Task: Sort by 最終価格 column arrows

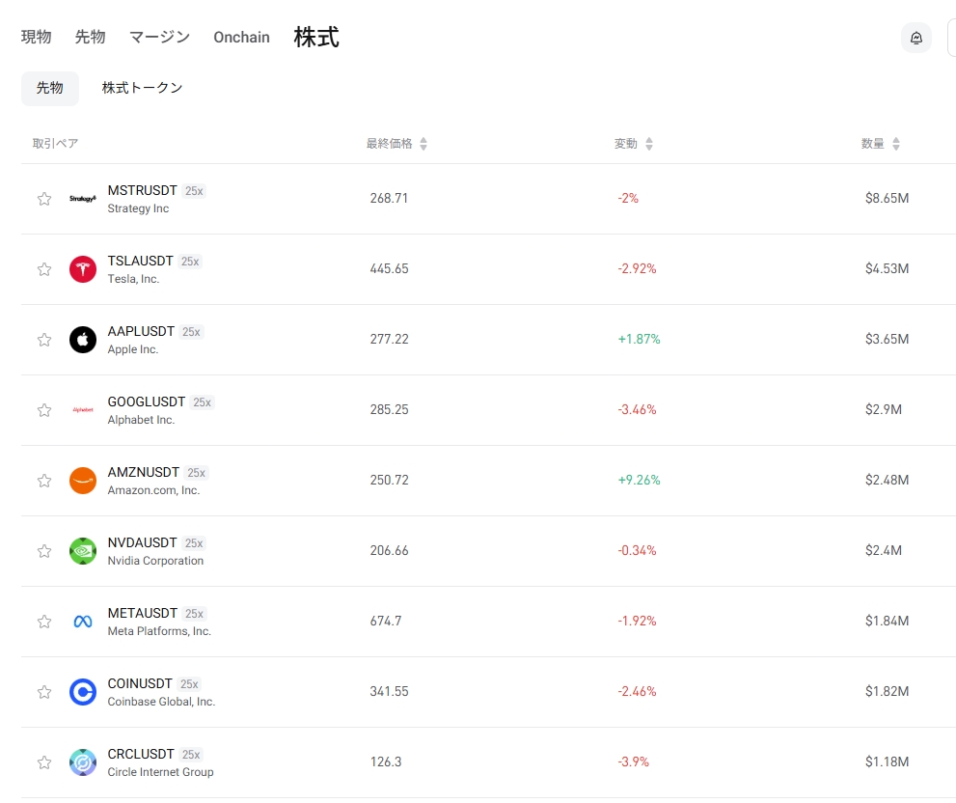Action: [423, 144]
